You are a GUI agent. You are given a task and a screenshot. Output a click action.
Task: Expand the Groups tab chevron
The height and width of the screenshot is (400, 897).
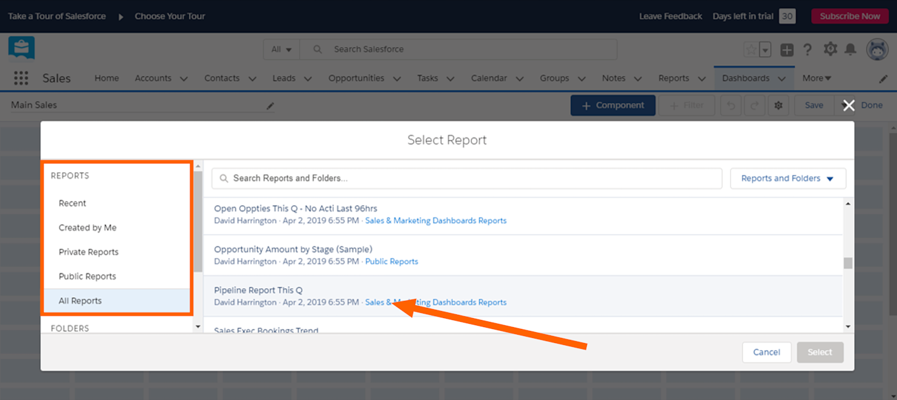pyautogui.click(x=582, y=79)
